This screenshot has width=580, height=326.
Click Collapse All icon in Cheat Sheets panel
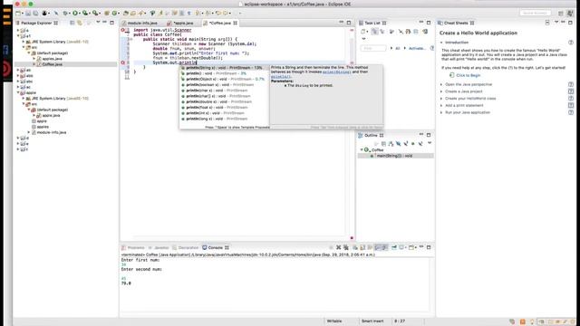547,23
